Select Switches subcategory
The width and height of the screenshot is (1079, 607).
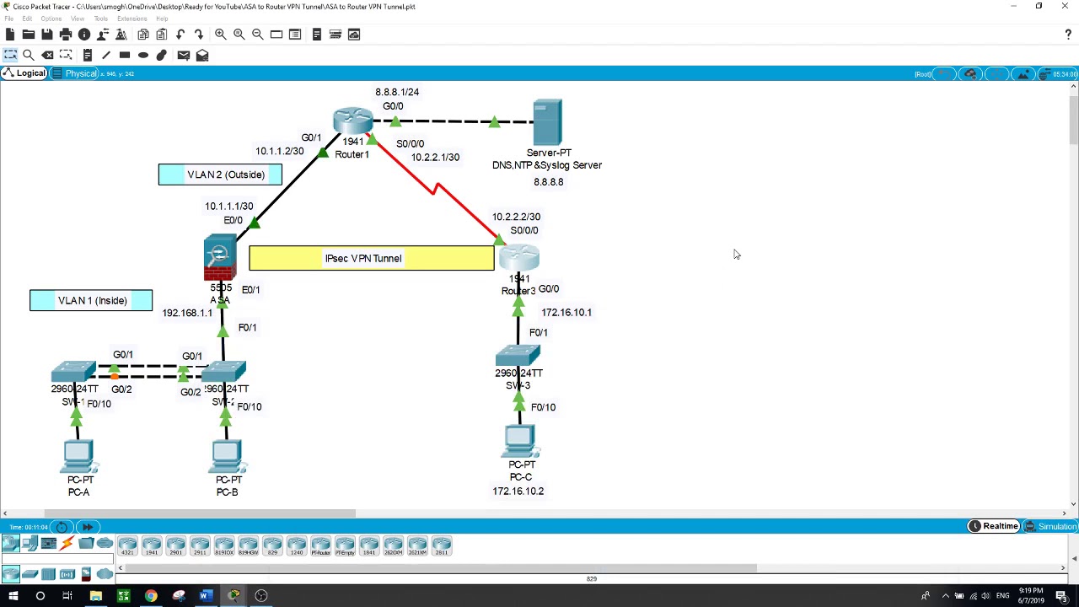(x=30, y=574)
